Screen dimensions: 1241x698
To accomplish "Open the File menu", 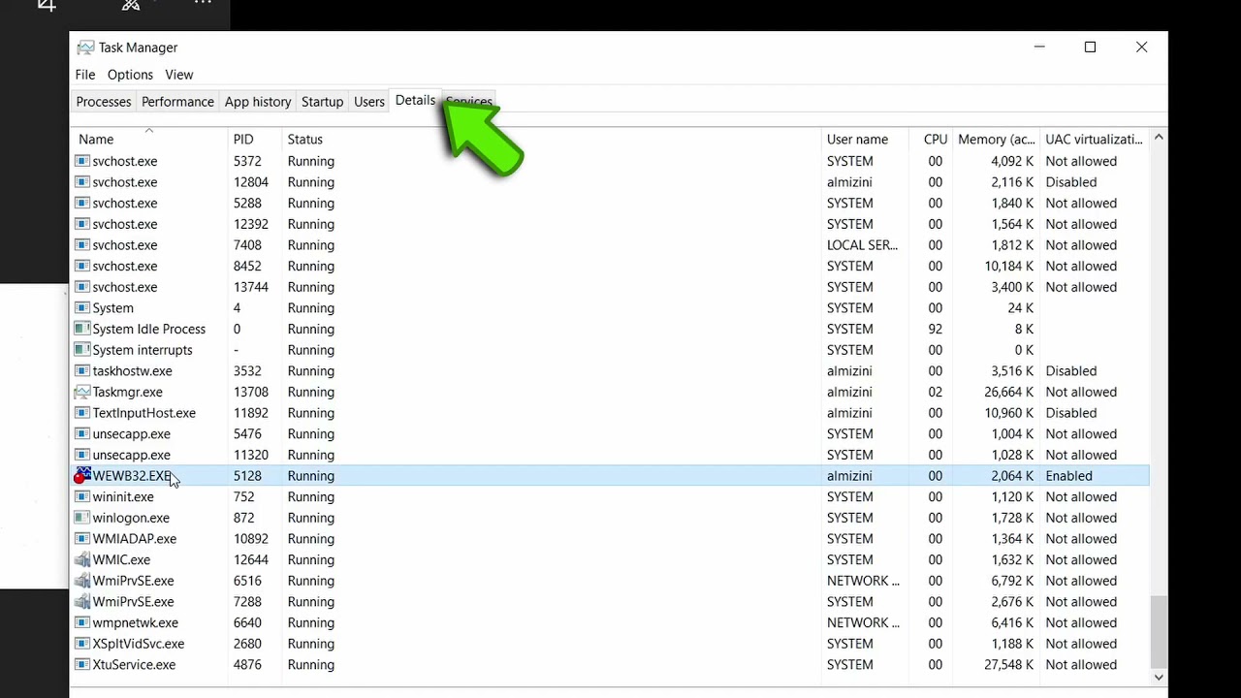I will 85,75.
